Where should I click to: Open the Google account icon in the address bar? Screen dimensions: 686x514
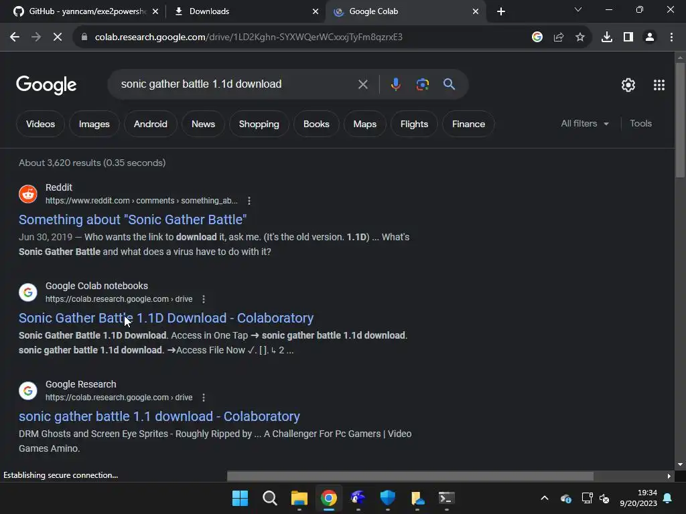(x=537, y=37)
